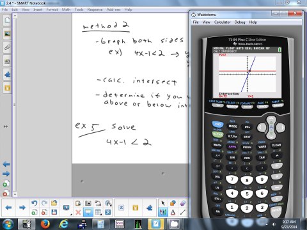Open the Page Sorter sidebar tab
This screenshot has height=230, width=307.
pyautogui.click(x=7, y=20)
